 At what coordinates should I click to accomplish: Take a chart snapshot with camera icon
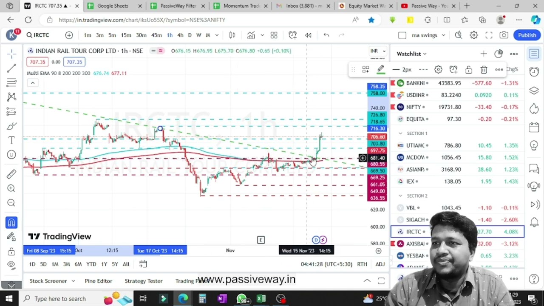tap(504, 35)
